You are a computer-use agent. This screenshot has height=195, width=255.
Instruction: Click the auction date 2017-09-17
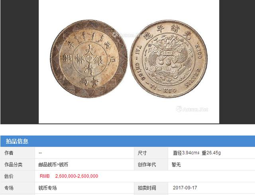coord(185,188)
